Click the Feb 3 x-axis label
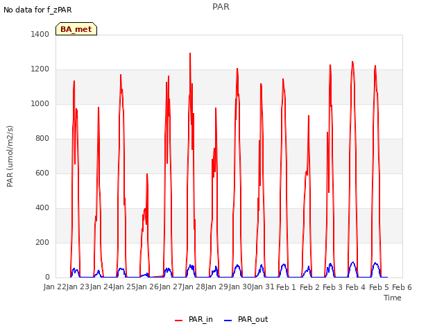 tap(332, 287)
